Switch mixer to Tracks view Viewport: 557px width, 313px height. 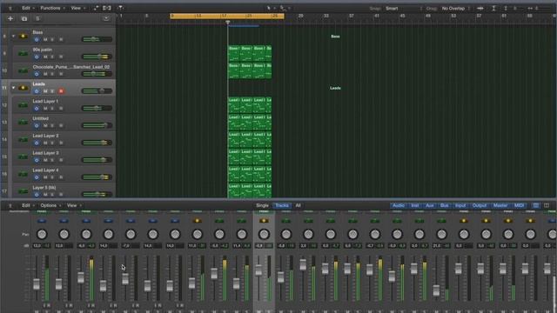tap(282, 205)
